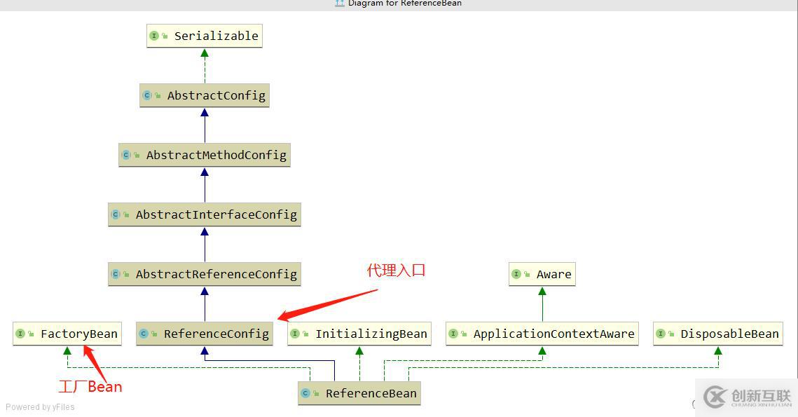Screen dimensions: 798x417
Task: Select the AbstractReferenceConfig class label
Action: tap(216, 274)
